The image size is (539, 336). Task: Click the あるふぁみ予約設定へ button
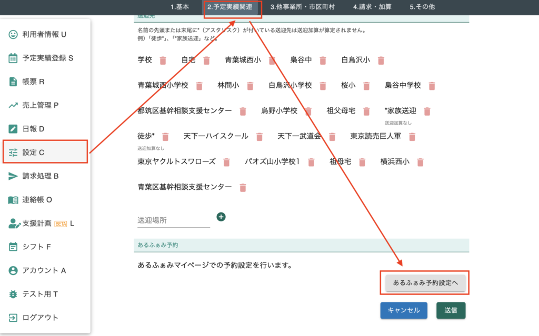(x=425, y=283)
